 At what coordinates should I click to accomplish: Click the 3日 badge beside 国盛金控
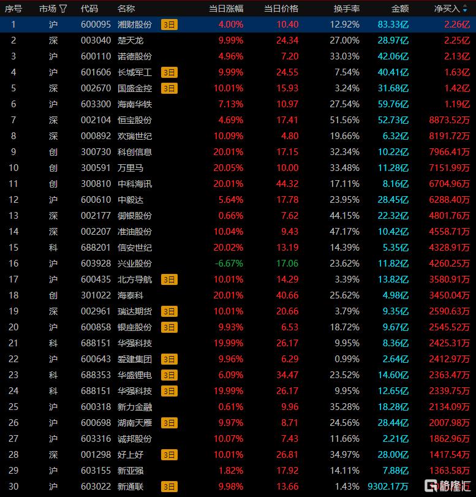tap(169, 88)
